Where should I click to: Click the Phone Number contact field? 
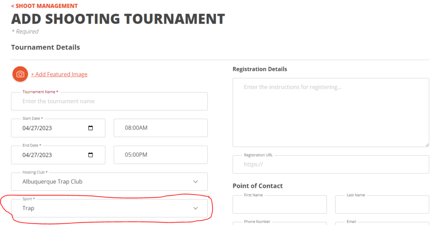280,223
